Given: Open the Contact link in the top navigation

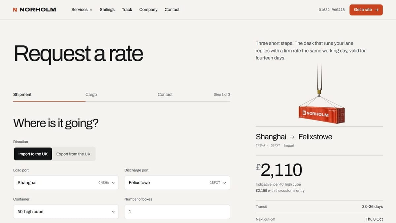Looking at the screenshot, I should point(172,10).
